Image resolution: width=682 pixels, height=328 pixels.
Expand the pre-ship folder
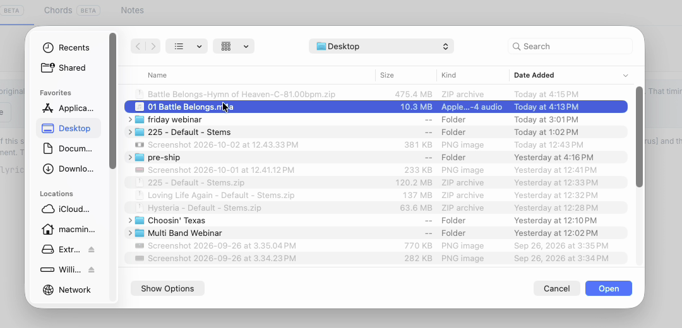pyautogui.click(x=129, y=157)
